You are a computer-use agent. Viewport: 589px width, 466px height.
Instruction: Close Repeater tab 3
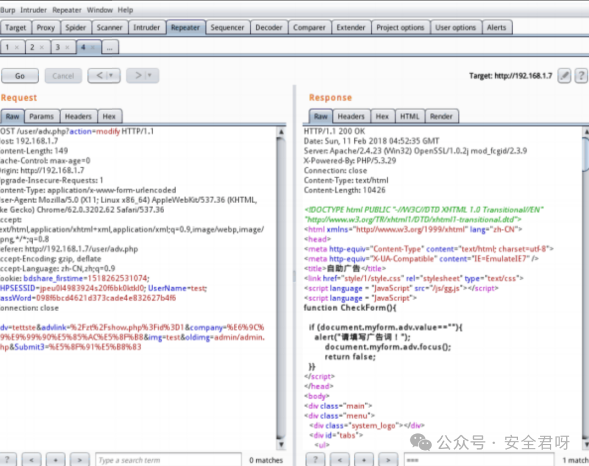67,47
